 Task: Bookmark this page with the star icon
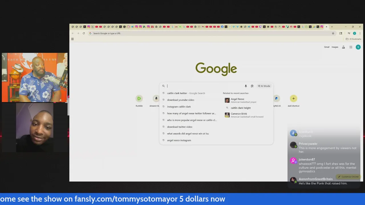tap(333, 33)
